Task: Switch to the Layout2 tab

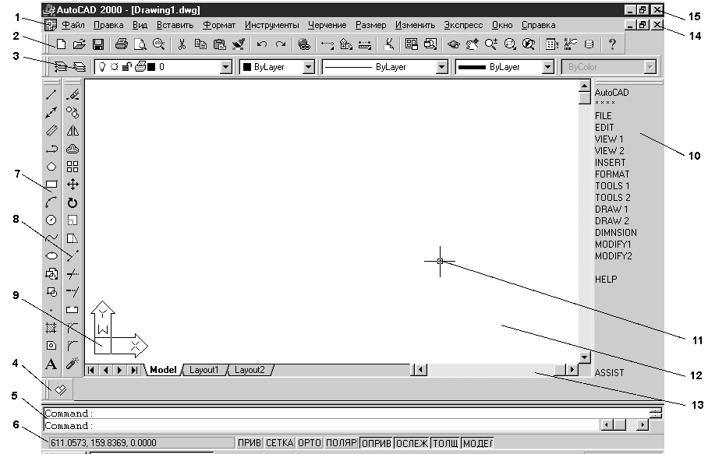Action: [x=250, y=370]
